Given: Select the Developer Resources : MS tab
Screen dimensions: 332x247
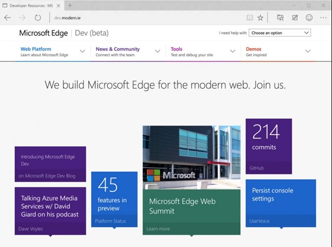Looking at the screenshot, I should tap(32, 6).
